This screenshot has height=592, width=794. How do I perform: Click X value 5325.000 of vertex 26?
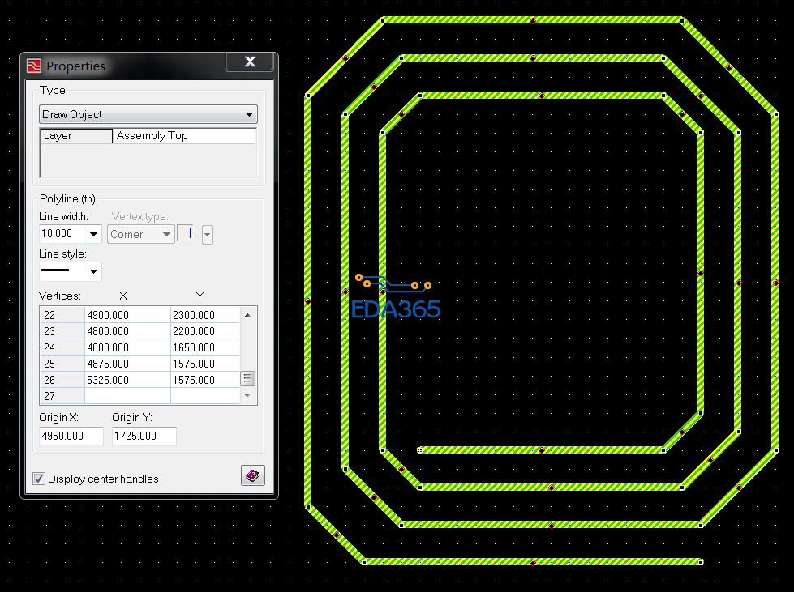127,380
